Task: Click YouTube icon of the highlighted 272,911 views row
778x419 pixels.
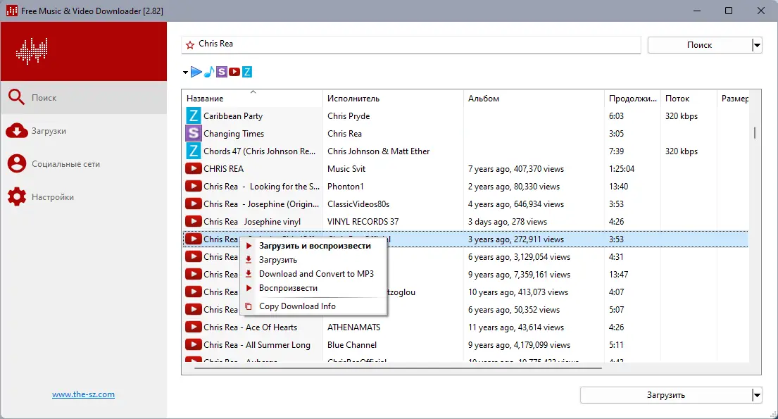Action: 193,239
